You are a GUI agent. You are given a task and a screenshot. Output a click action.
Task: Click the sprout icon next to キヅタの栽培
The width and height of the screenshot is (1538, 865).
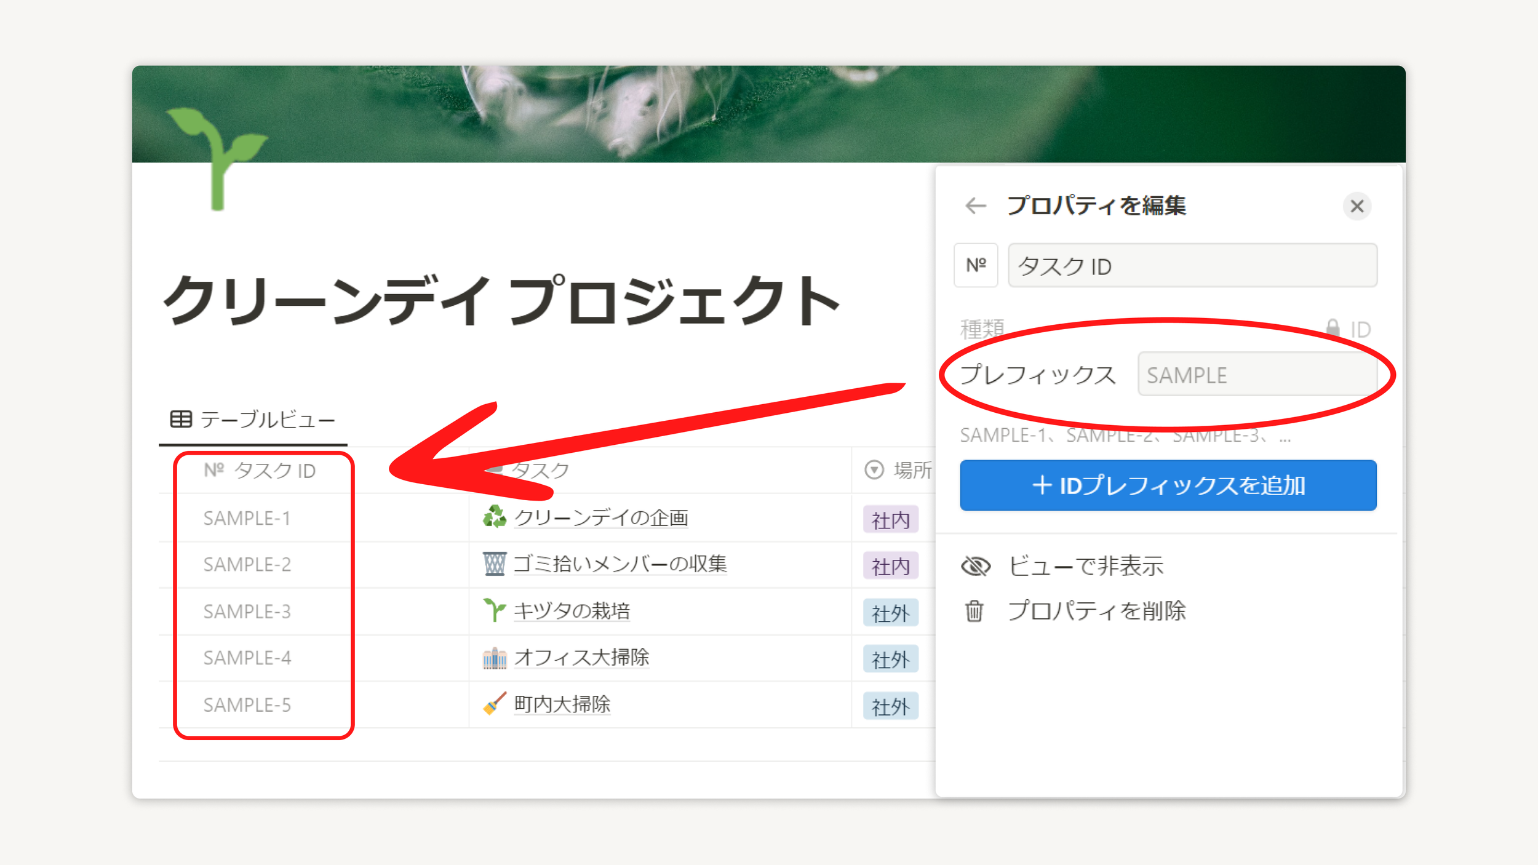[x=494, y=611]
